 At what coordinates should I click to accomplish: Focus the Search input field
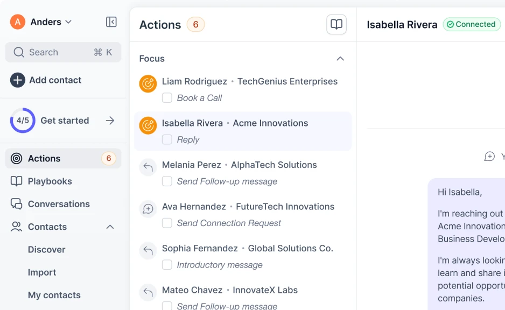63,52
